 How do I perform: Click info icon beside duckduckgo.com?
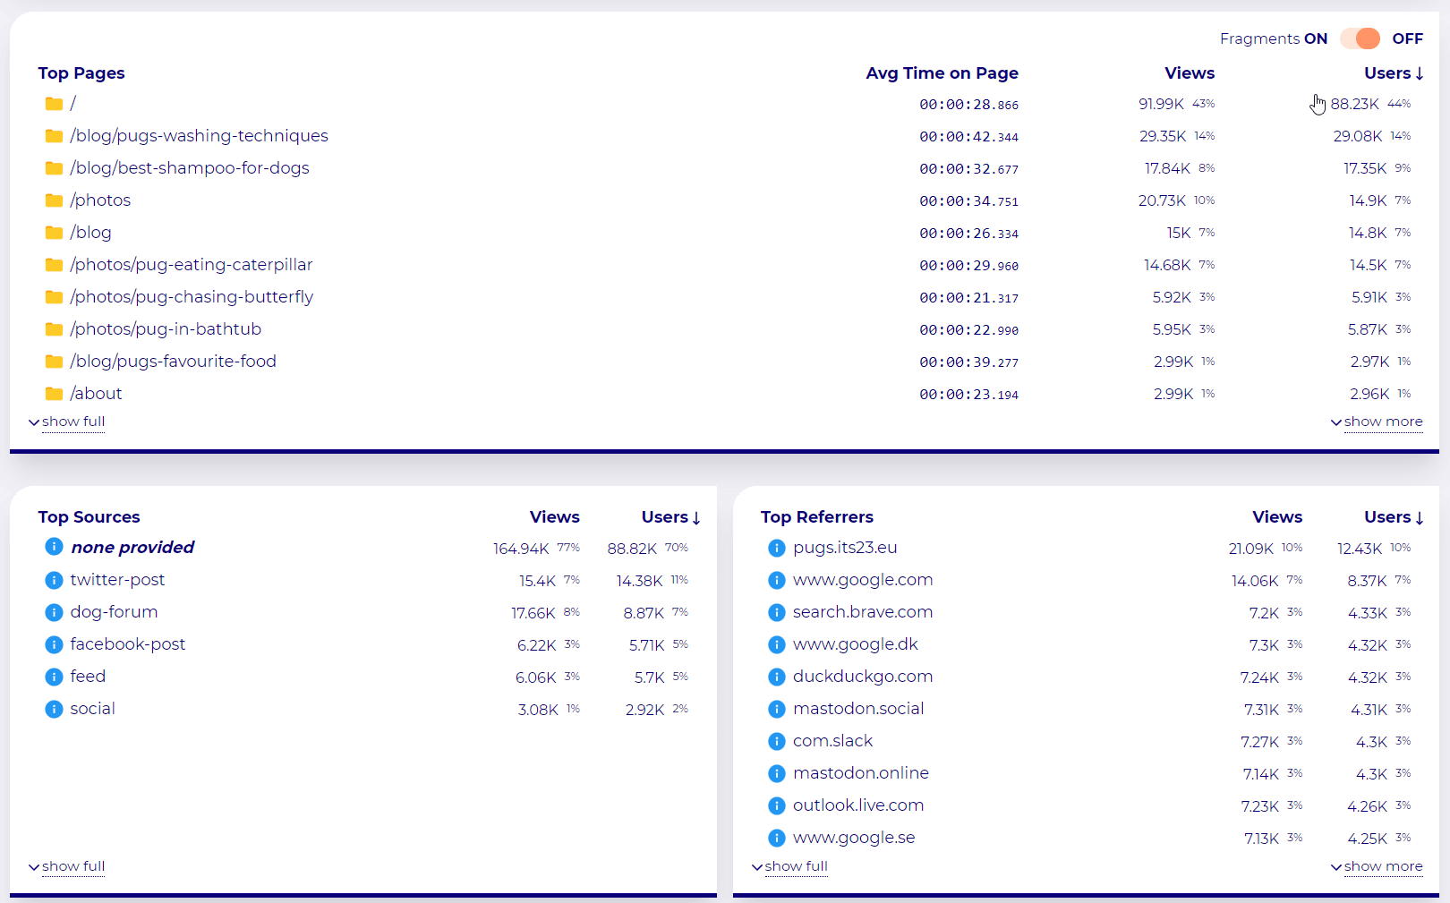click(x=777, y=677)
